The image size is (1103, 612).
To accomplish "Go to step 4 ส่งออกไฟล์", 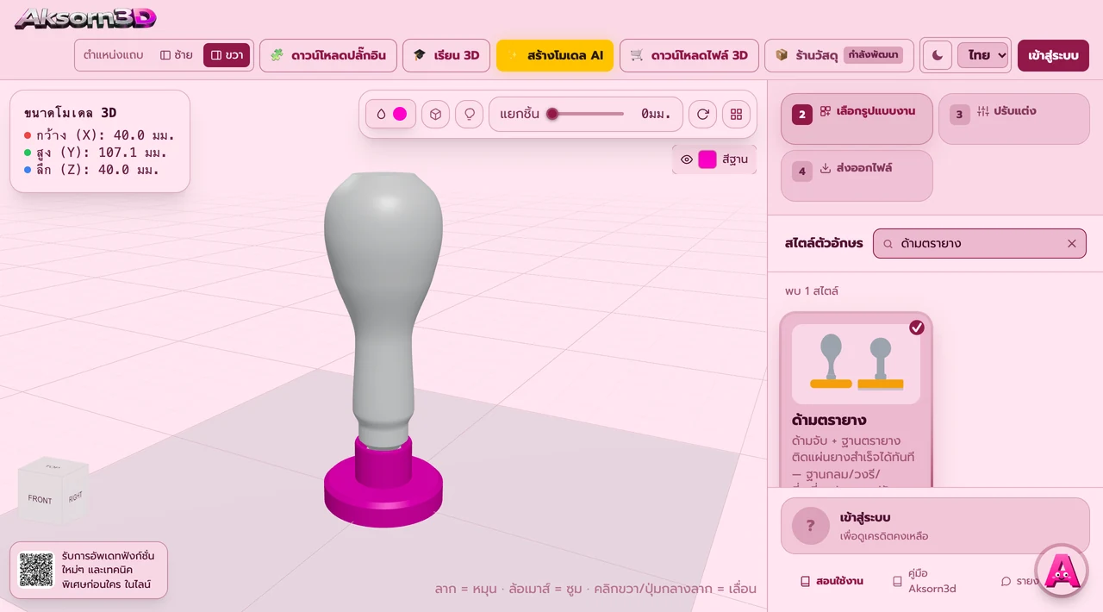I will pyautogui.click(x=857, y=175).
